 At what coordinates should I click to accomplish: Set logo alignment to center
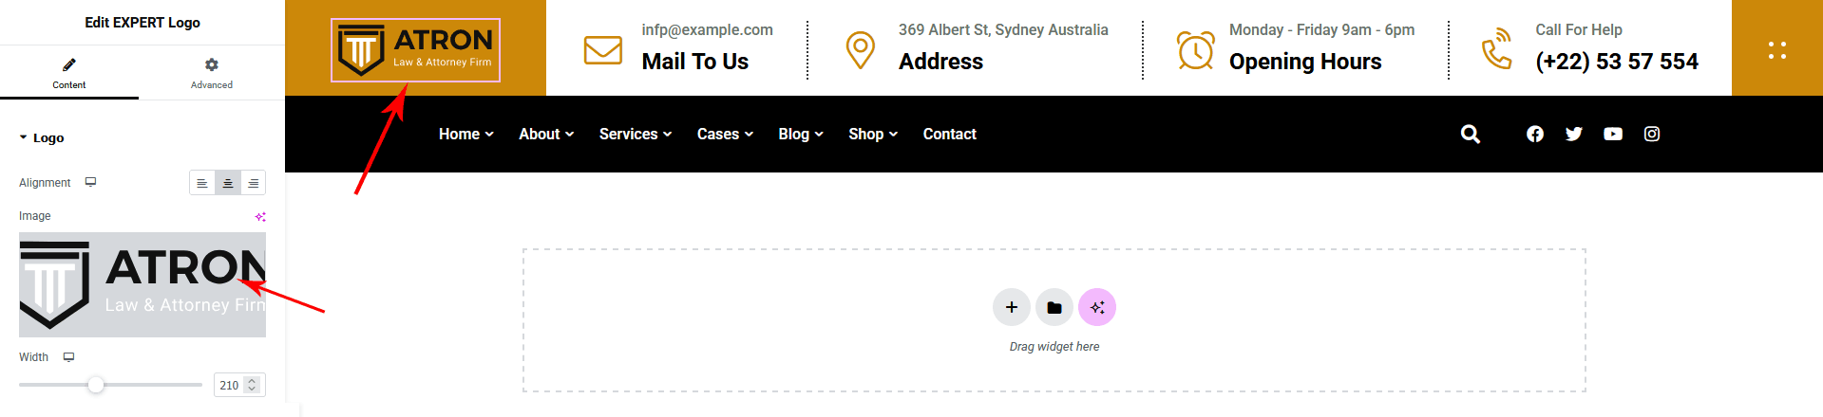228,183
